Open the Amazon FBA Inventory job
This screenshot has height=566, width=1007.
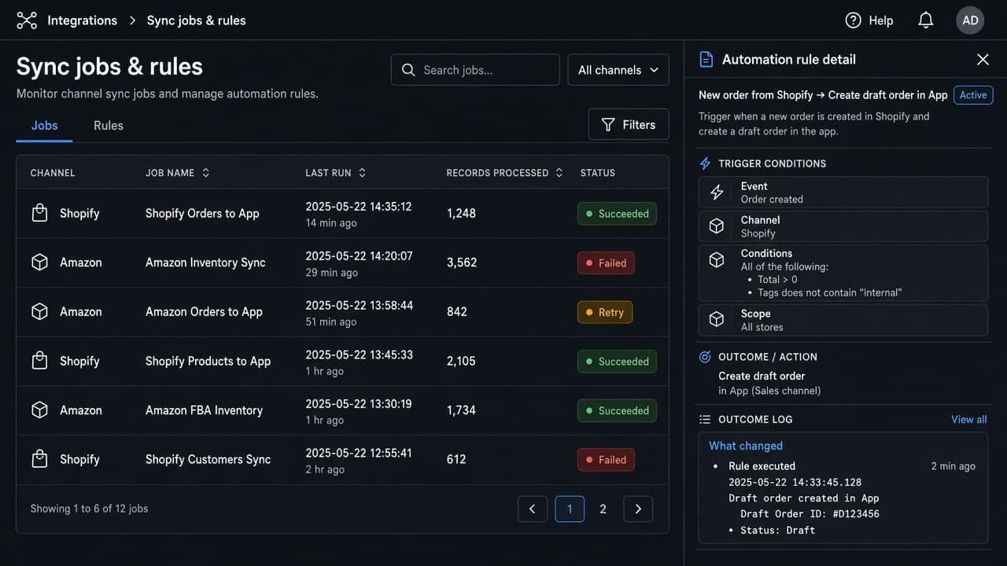(x=204, y=410)
